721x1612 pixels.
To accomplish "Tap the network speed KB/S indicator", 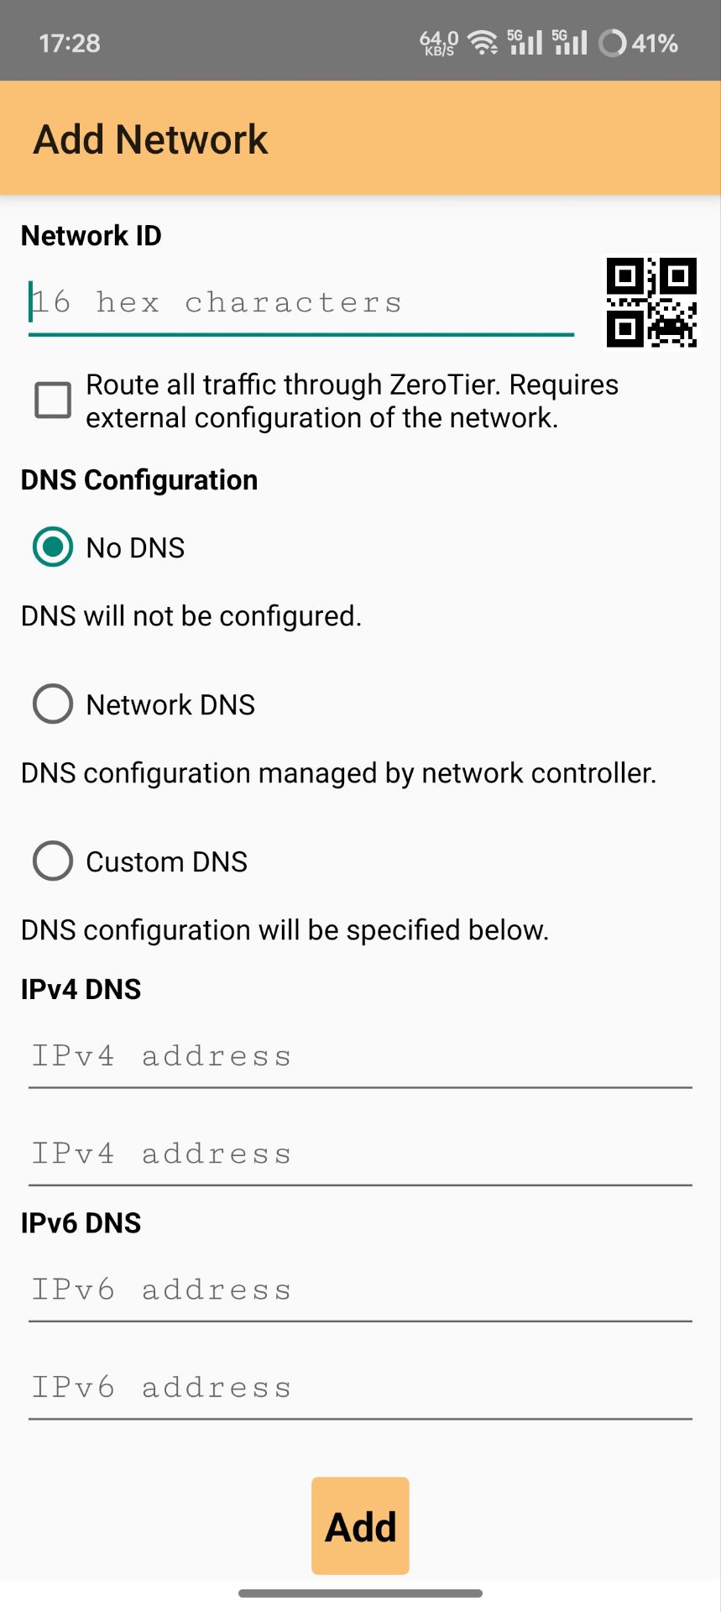I will pyautogui.click(x=439, y=43).
